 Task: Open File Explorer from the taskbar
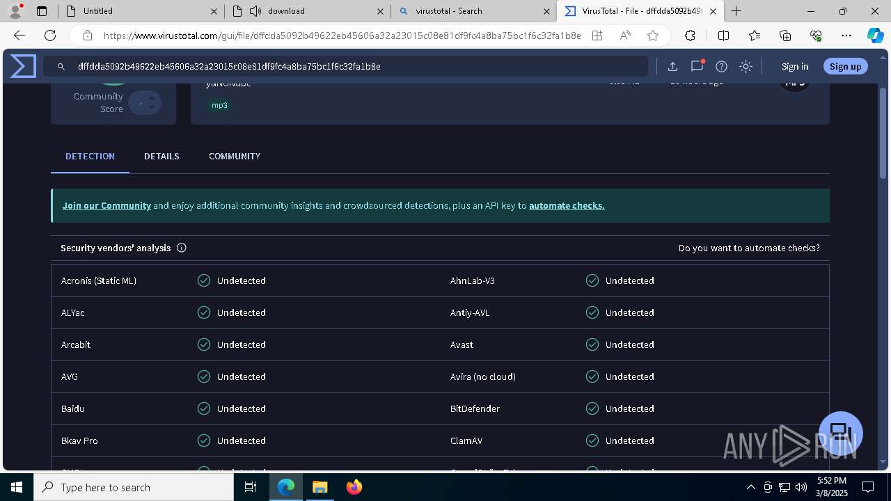click(x=320, y=487)
